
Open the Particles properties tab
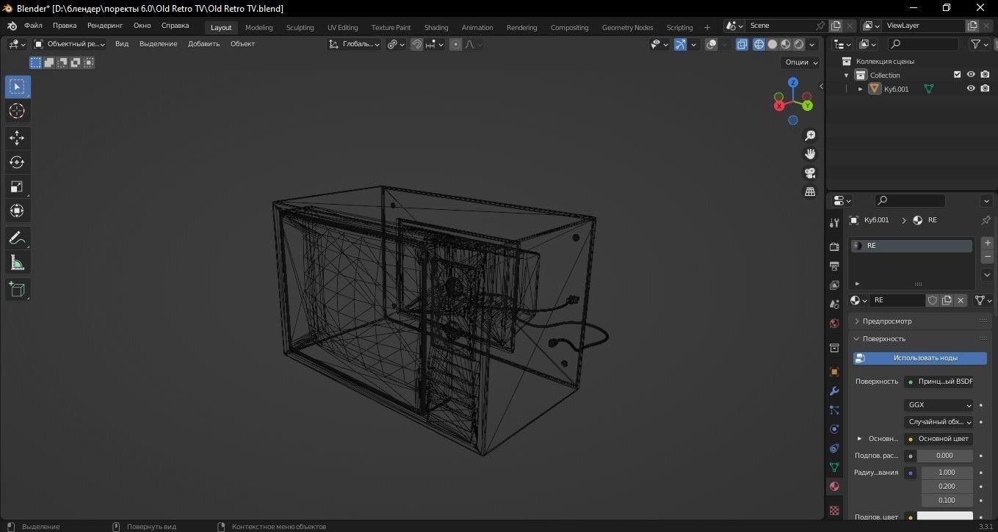pos(834,410)
